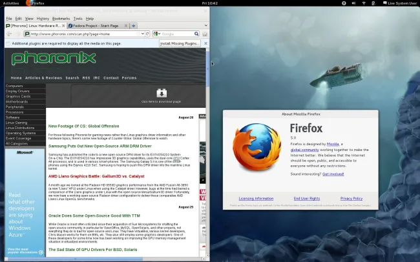Click the Install Missing Plugins button
Image resolution: width=420 pixels, height=262 pixels.
point(180,43)
